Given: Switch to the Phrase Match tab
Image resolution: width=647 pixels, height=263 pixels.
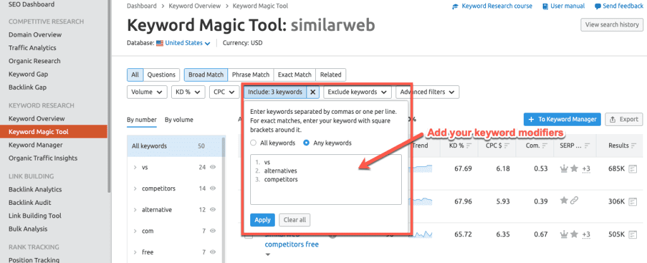Looking at the screenshot, I should (x=250, y=75).
